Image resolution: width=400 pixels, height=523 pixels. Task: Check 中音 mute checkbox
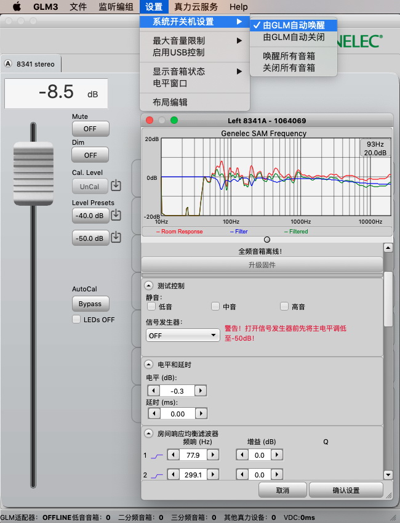pyautogui.click(x=215, y=306)
